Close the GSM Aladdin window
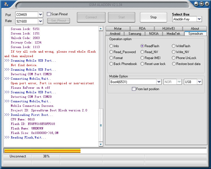This screenshot has height=169, width=211. (x=206, y=4)
